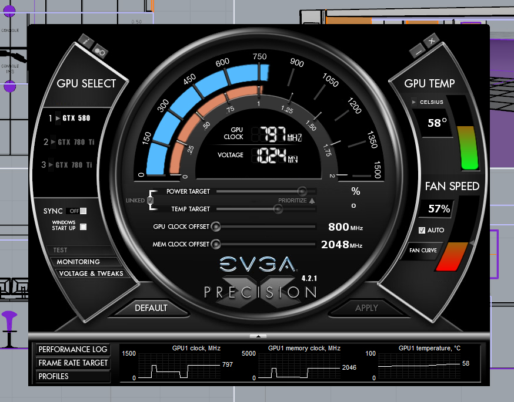Minimize the EVGA Precision window
This screenshot has height=402, width=514.
click(418, 52)
